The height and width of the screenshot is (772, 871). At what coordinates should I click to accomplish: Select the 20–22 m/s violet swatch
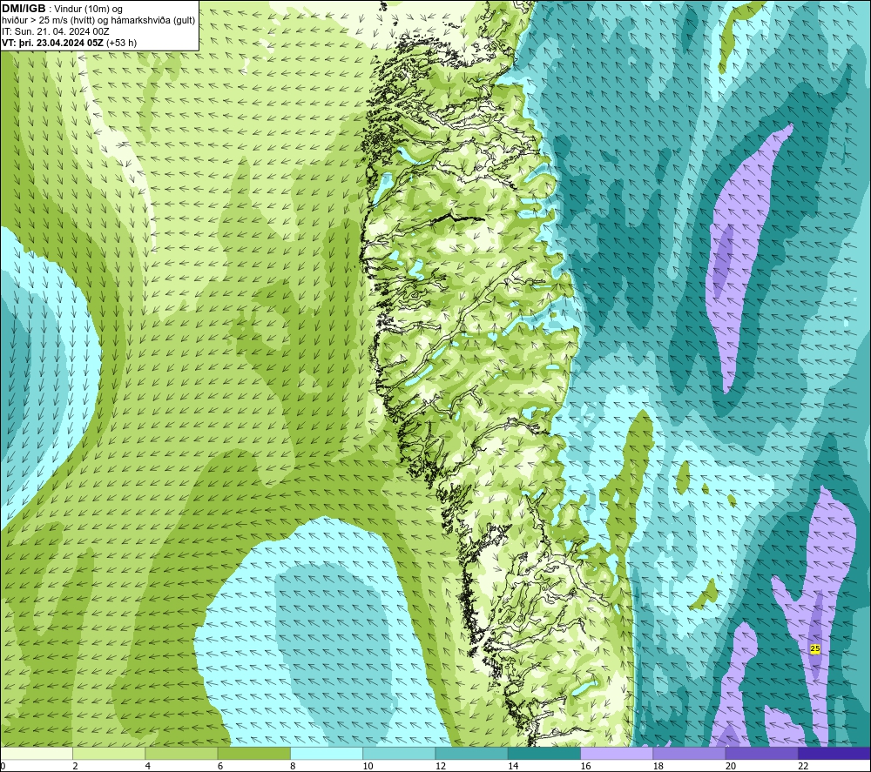pos(762,753)
